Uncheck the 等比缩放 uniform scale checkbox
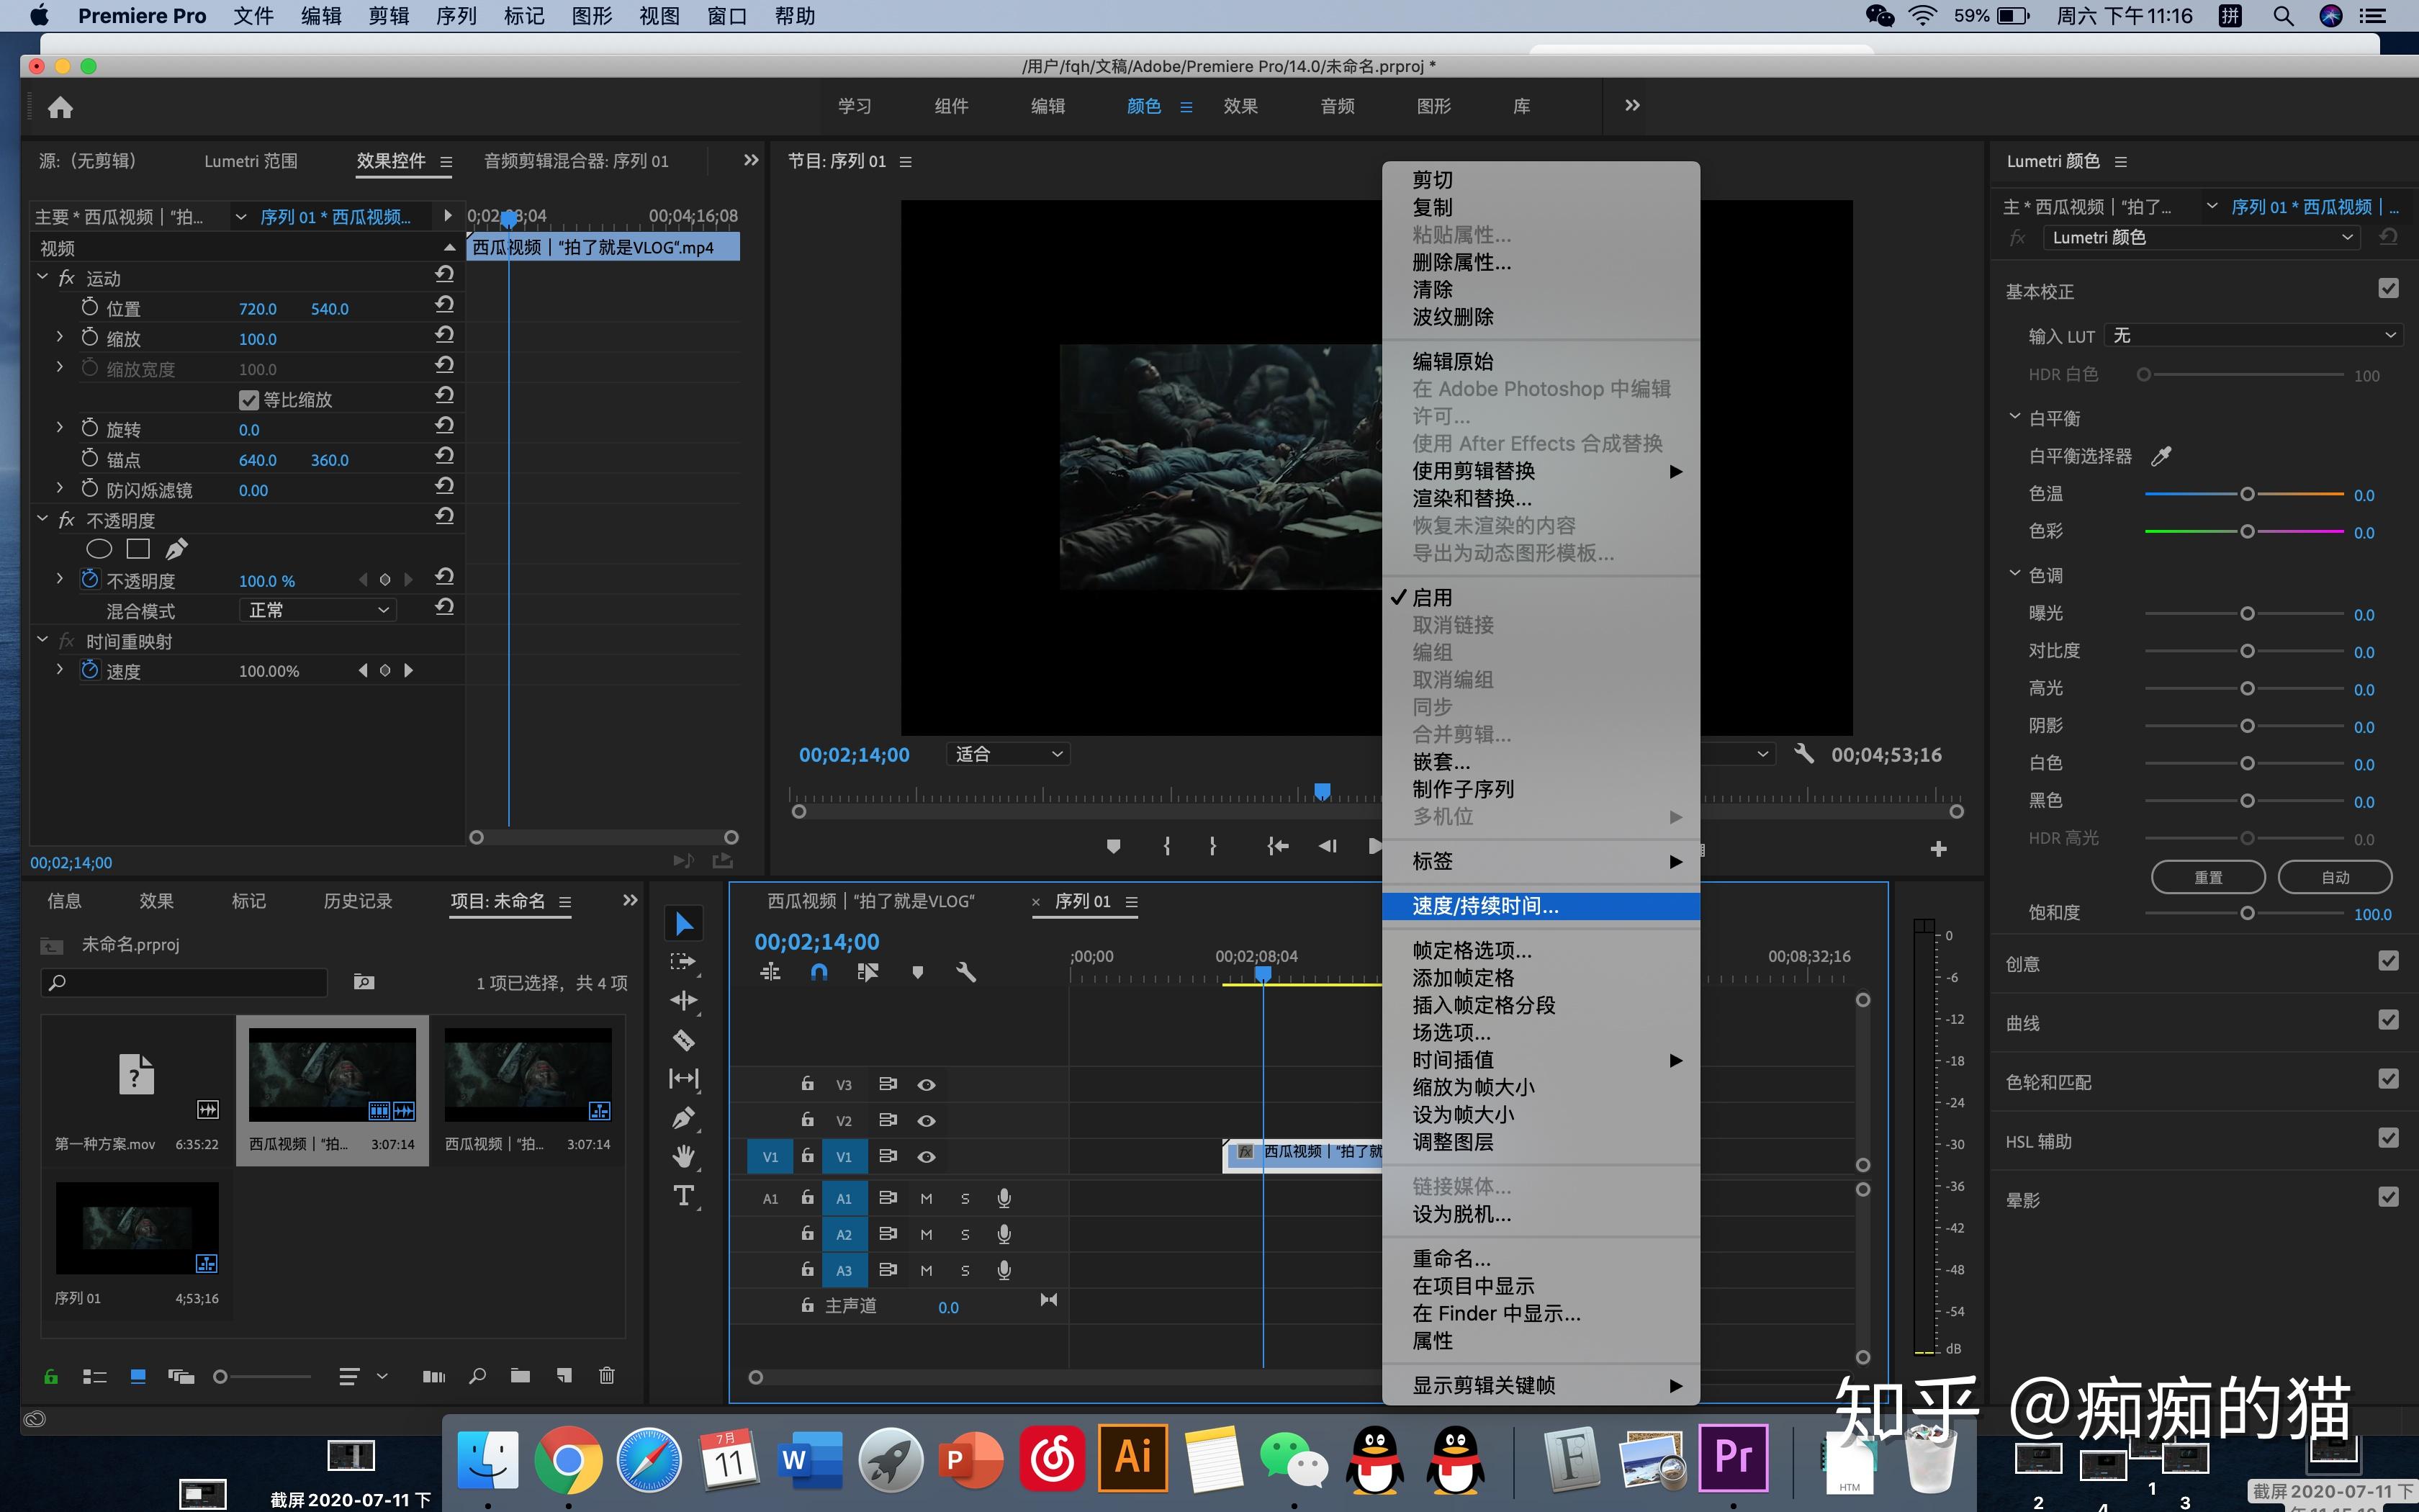The width and height of the screenshot is (2419, 1512). click(249, 400)
